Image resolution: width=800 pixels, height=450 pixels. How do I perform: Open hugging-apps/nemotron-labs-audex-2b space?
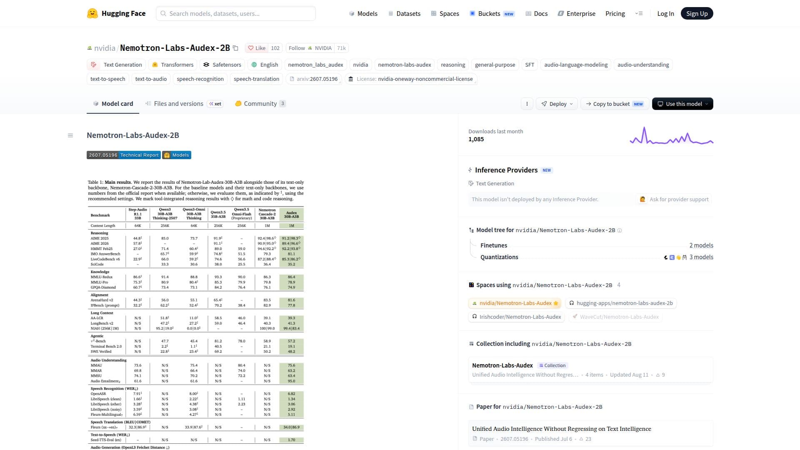[621, 303]
